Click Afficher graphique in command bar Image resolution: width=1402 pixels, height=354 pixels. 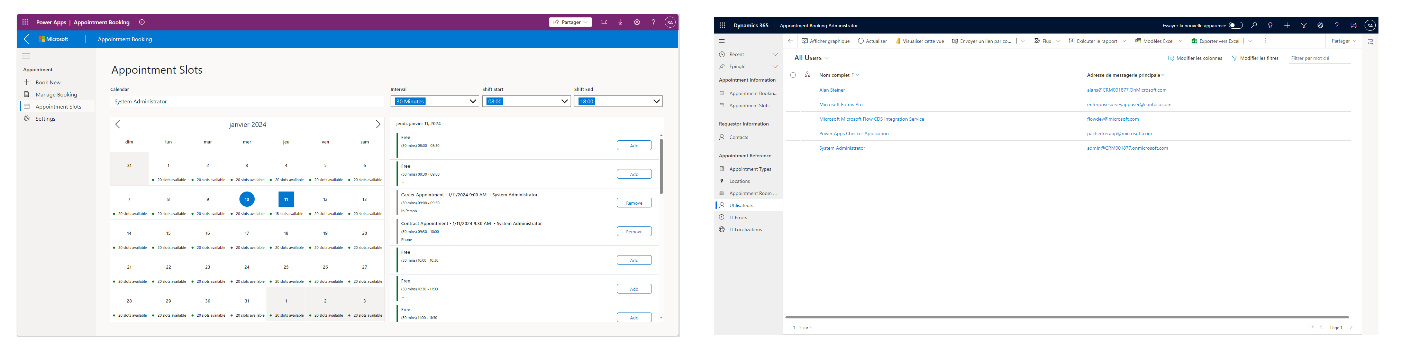point(826,41)
